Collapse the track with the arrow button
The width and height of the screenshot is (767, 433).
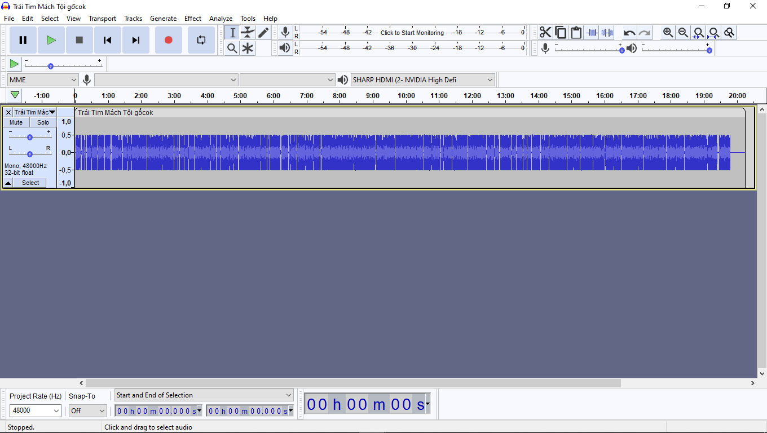(x=8, y=183)
